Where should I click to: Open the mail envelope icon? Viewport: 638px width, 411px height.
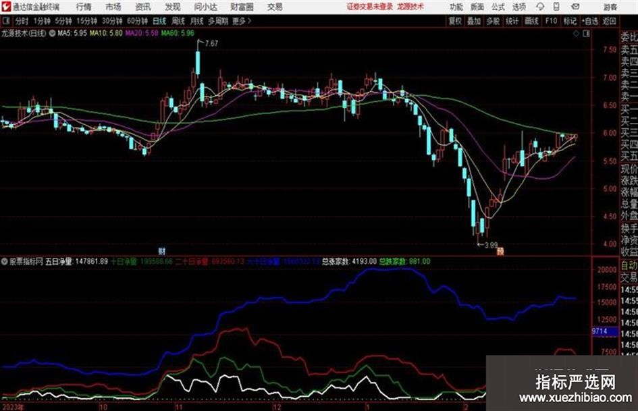click(x=575, y=7)
